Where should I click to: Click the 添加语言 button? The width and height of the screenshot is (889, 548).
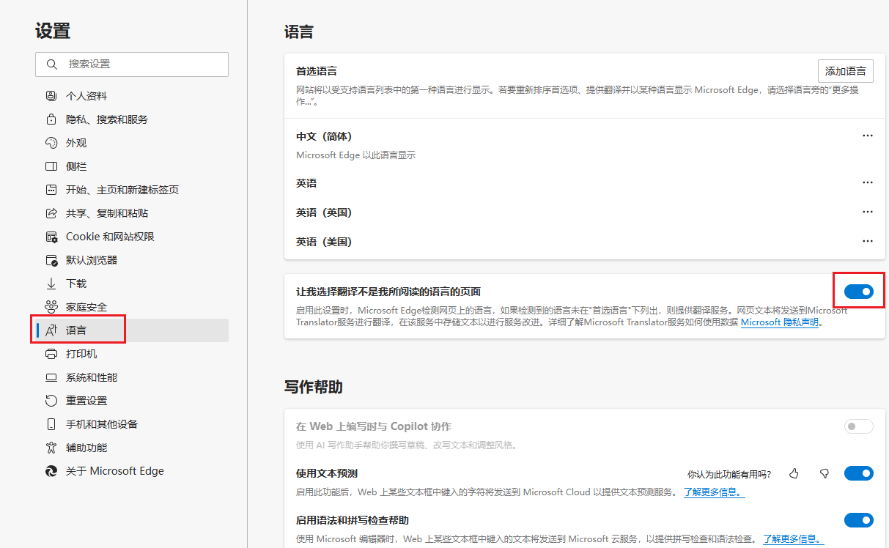(846, 70)
